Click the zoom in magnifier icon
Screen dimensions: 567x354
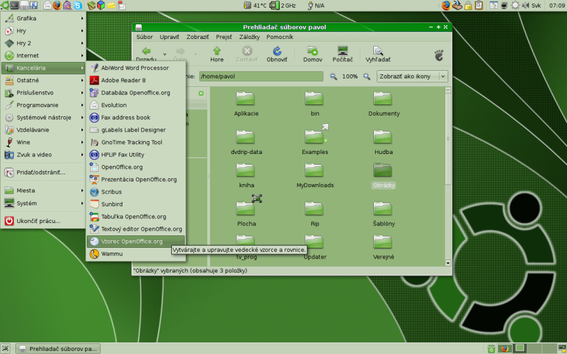coord(367,77)
